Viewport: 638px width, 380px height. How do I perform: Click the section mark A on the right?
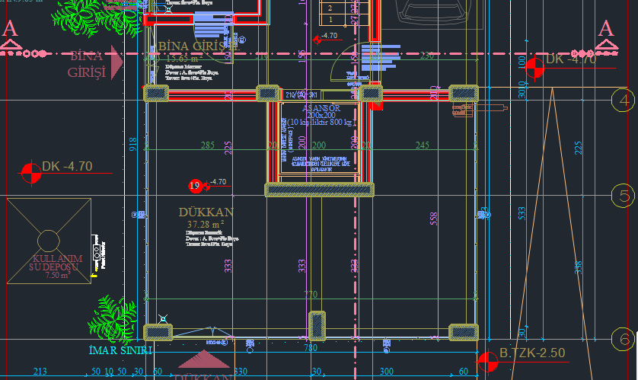coord(606,34)
